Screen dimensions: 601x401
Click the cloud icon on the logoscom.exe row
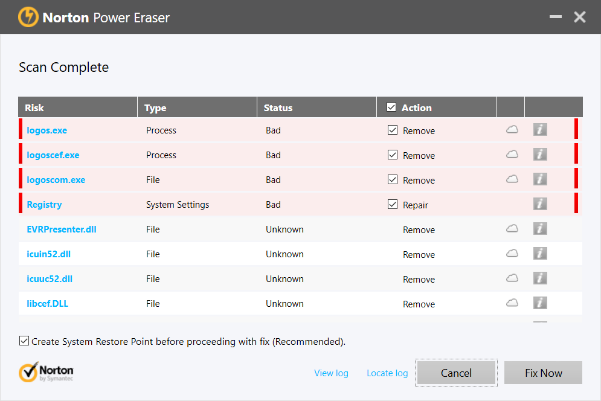click(x=512, y=179)
